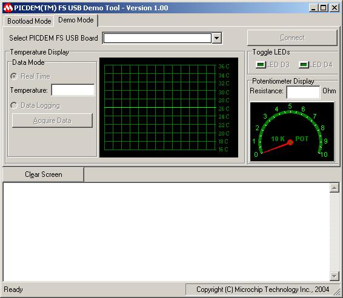Select the Data Logging radio button
The height and width of the screenshot is (298, 343).
click(x=14, y=105)
